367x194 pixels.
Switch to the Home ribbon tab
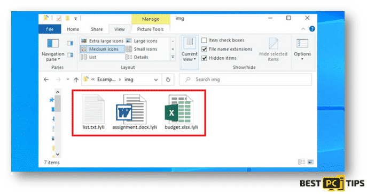(73, 29)
